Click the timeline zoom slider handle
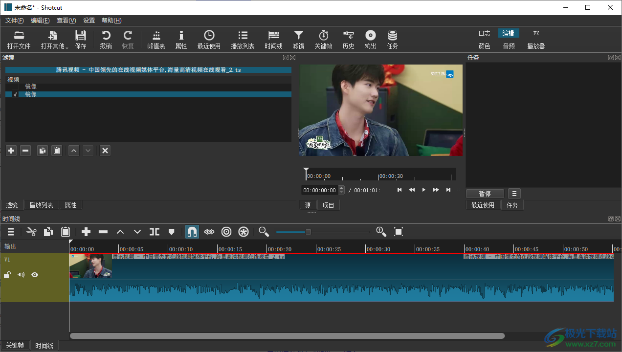The width and height of the screenshot is (622, 352). (308, 232)
